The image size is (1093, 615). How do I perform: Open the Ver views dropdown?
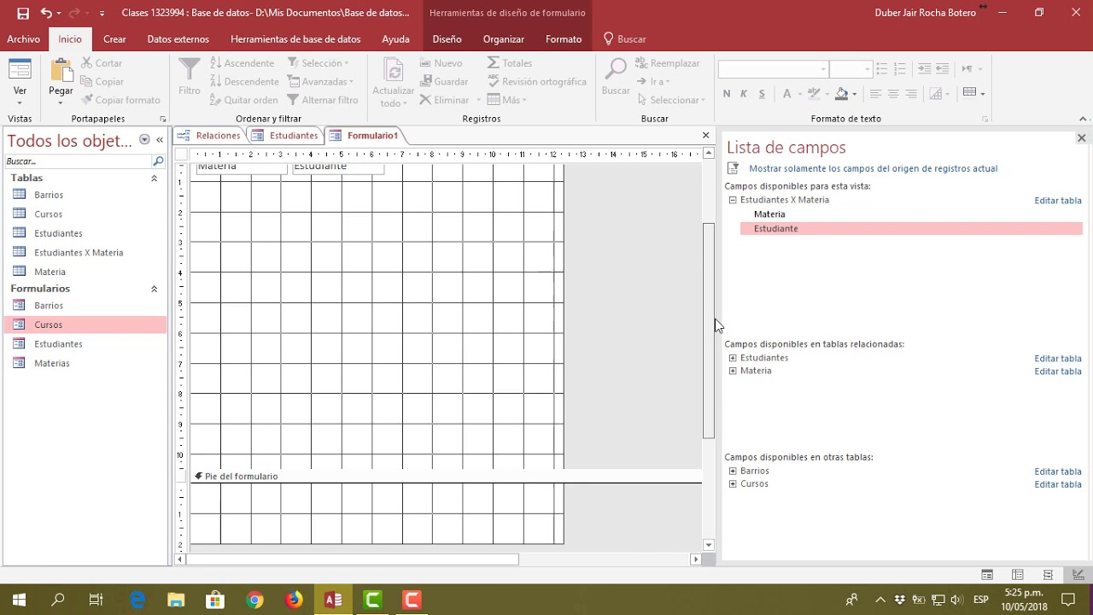[20, 91]
